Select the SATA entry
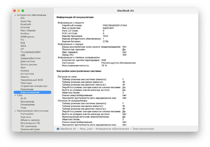 click(23, 46)
